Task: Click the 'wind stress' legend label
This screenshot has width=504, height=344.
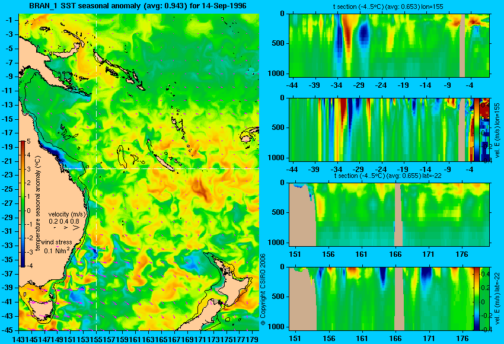Action: click(x=56, y=242)
